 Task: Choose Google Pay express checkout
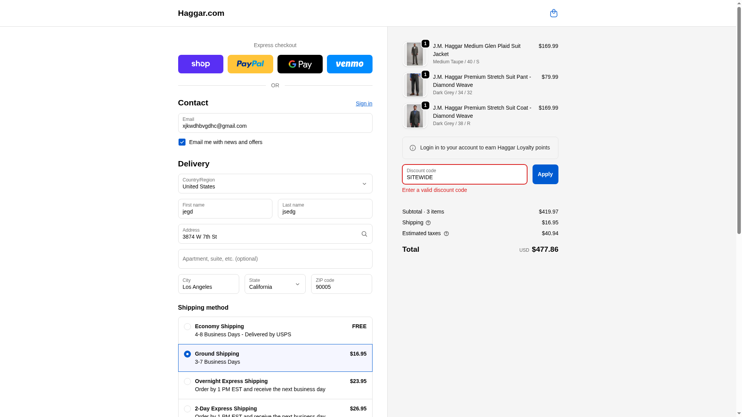(x=300, y=64)
